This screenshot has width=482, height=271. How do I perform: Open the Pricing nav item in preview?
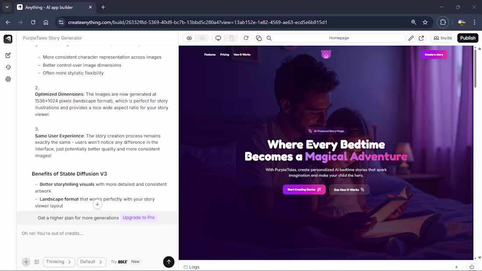(x=224, y=55)
